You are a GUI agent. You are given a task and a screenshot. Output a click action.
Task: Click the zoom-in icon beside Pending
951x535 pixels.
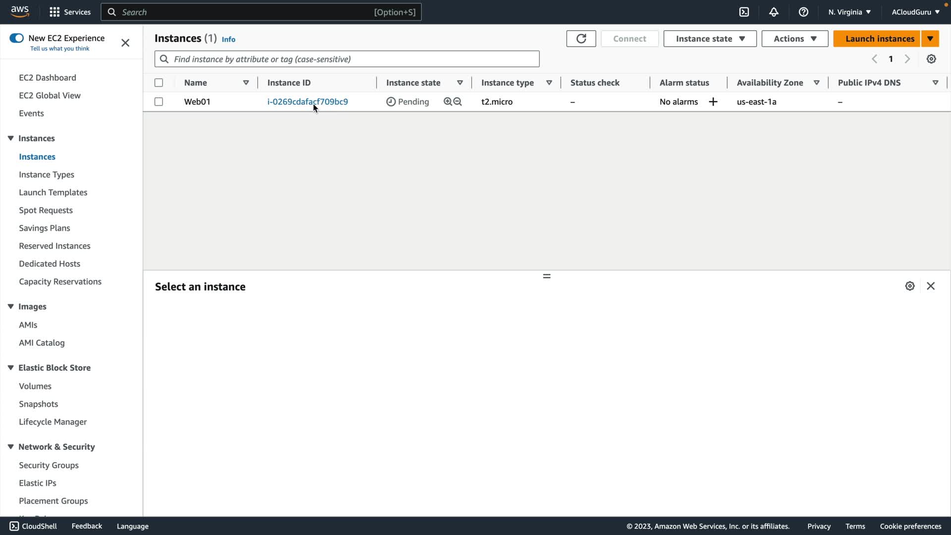tap(448, 102)
